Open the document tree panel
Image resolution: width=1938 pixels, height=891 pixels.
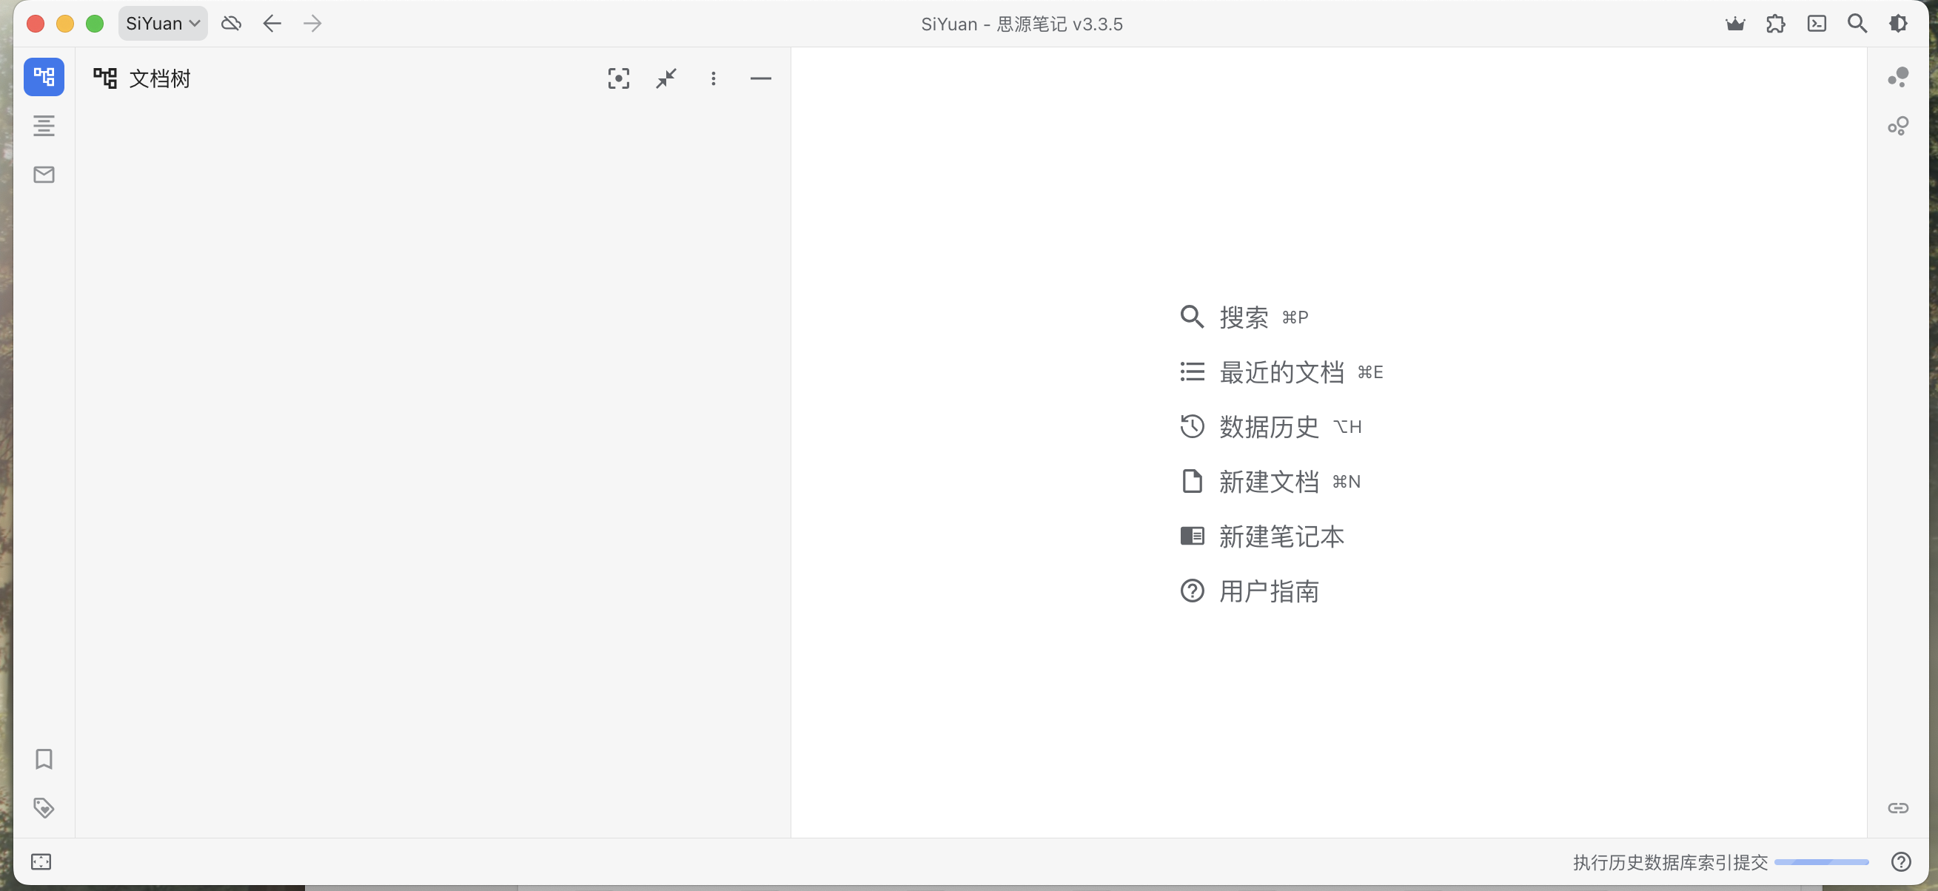[x=44, y=77]
